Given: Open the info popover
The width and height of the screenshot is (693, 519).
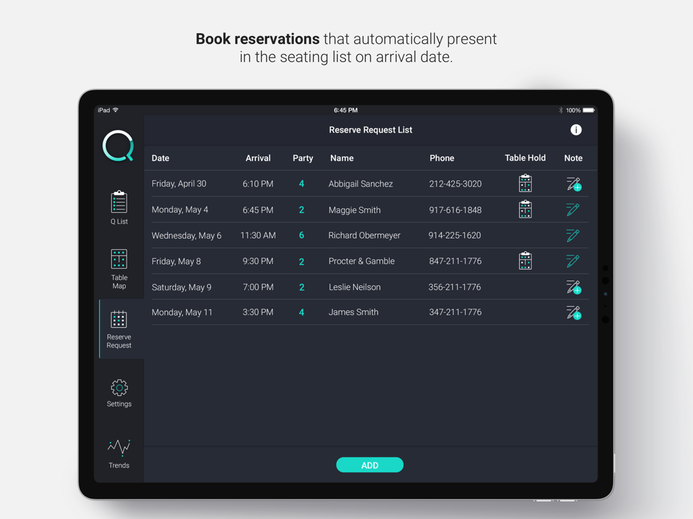Looking at the screenshot, I should click(576, 130).
